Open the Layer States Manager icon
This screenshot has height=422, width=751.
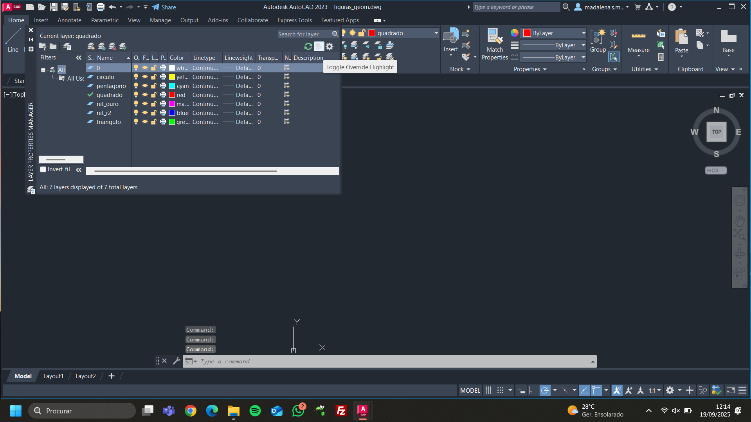pyautogui.click(x=67, y=47)
